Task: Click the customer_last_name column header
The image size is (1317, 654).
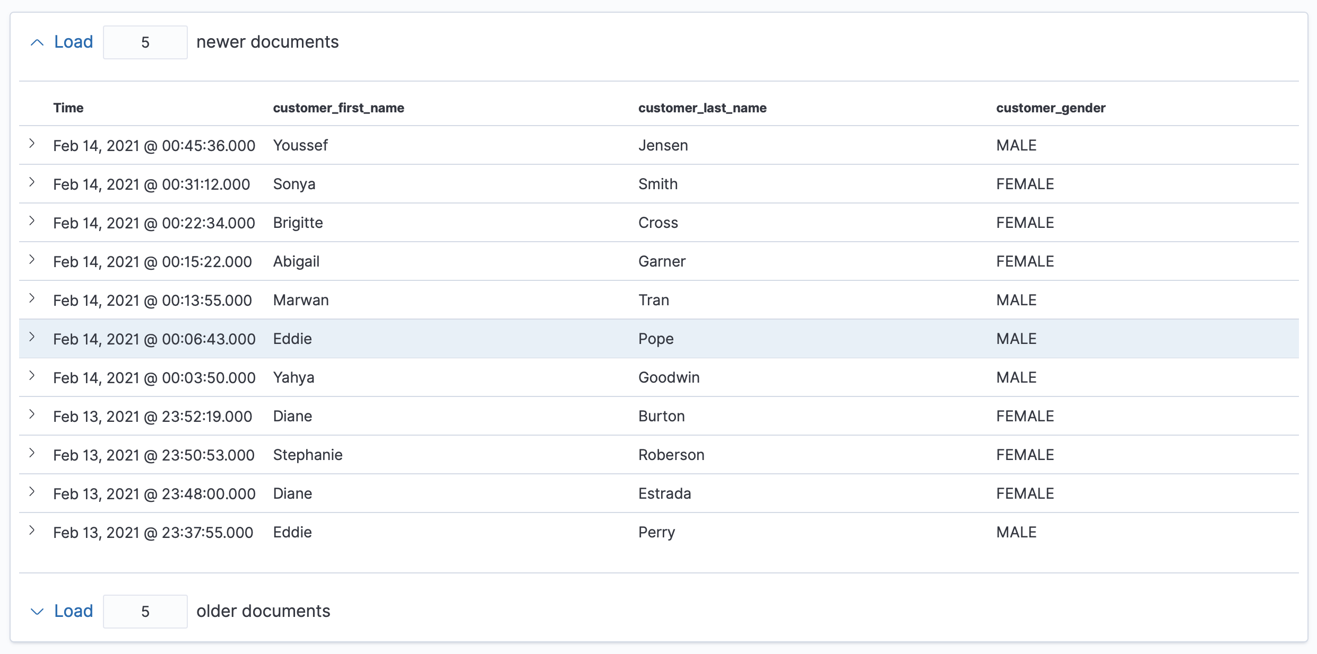Action: coord(701,108)
